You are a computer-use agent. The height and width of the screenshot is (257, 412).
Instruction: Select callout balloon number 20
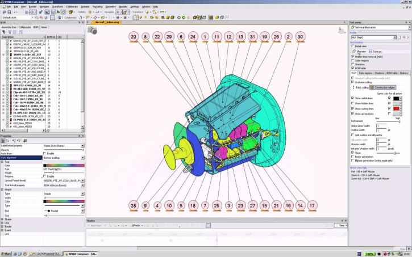click(134, 36)
